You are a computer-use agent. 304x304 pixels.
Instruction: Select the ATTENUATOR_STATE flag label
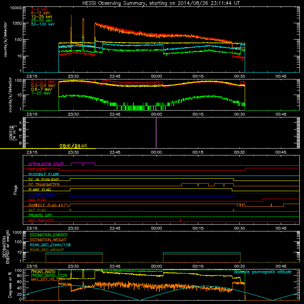[x=46, y=164]
